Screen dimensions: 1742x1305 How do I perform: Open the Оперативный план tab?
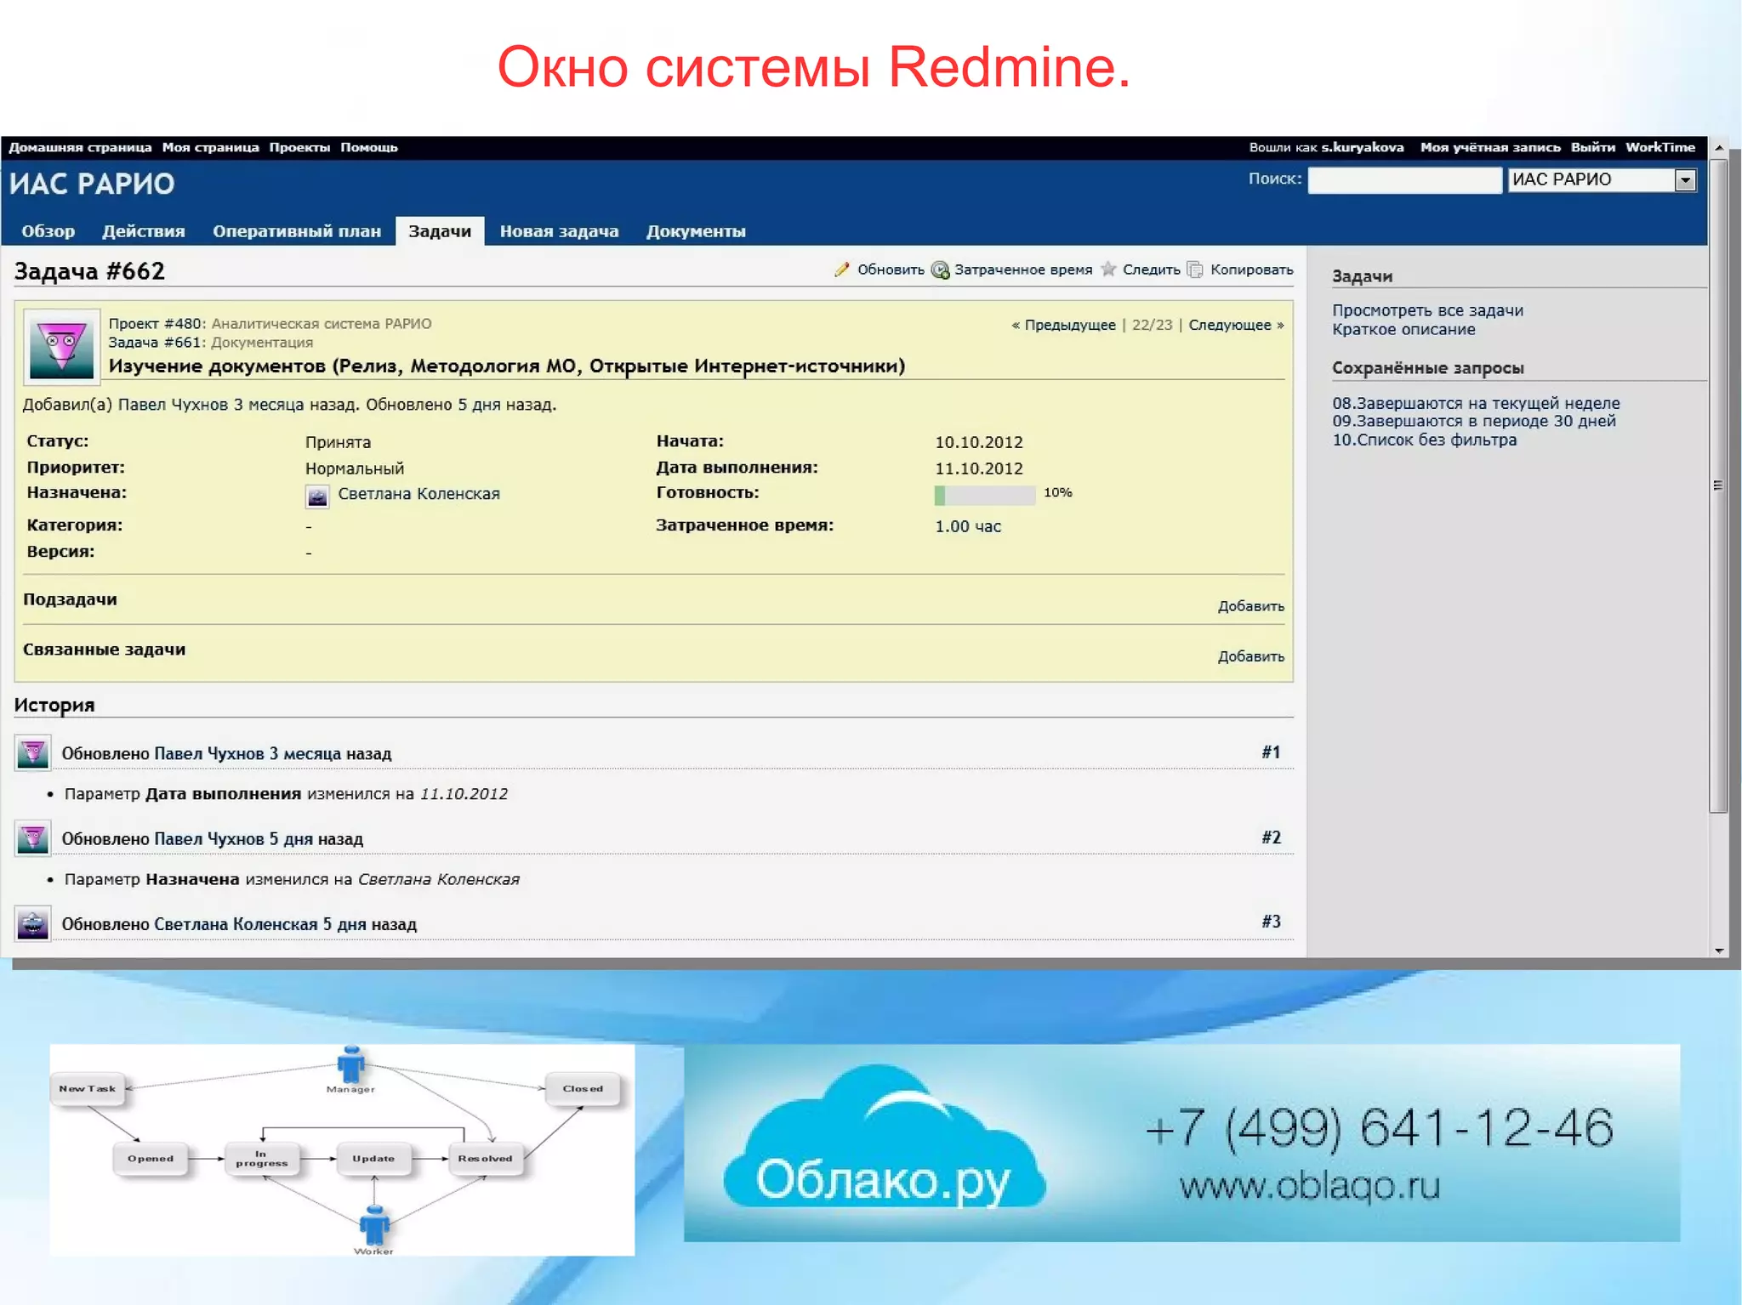coord(297,231)
